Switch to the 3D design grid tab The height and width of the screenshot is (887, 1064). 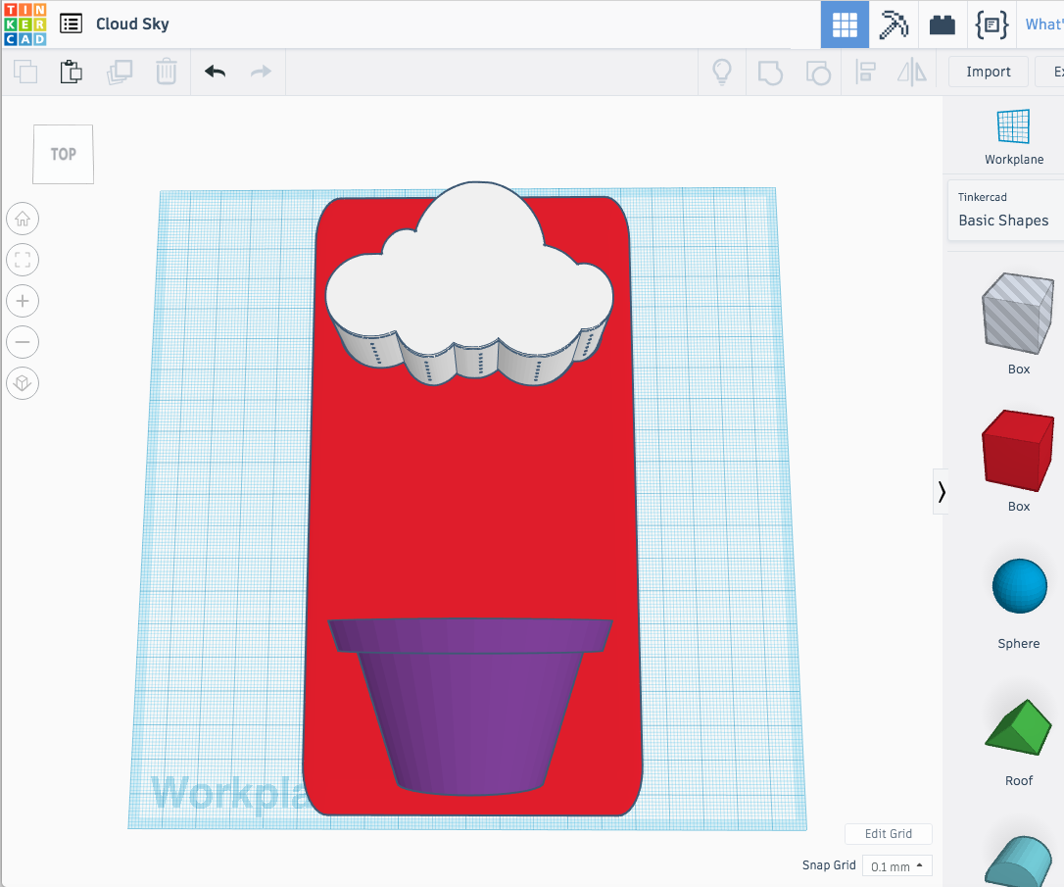click(x=845, y=25)
